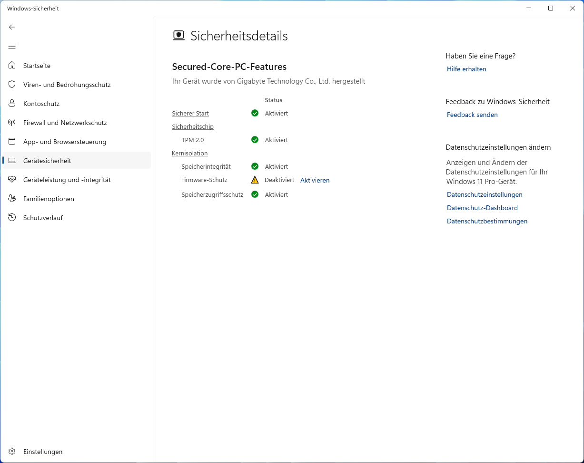Click the Einstellungen gear icon
The image size is (584, 463).
coord(12,452)
